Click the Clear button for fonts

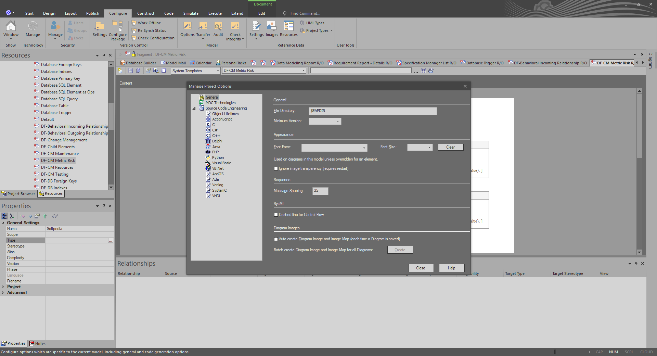[450, 147]
